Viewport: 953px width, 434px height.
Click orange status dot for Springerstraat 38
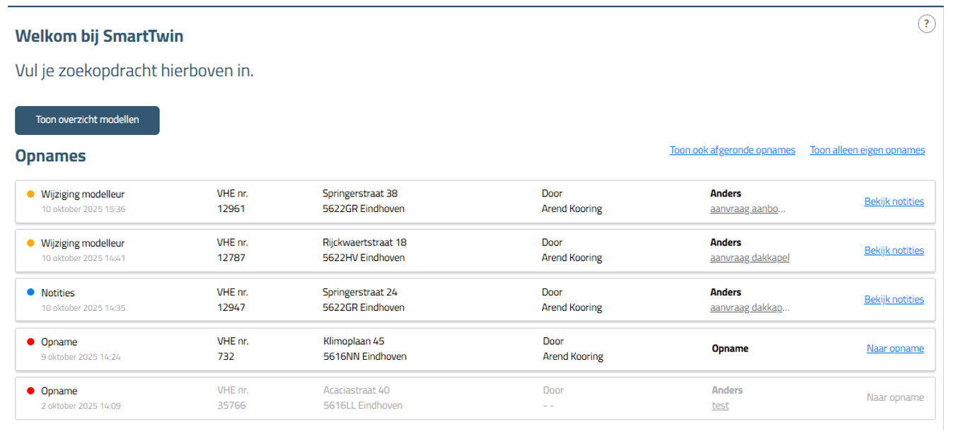point(30,194)
